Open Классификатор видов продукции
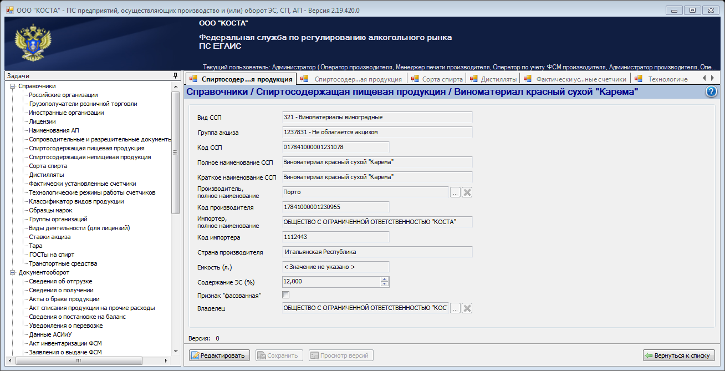The image size is (725, 371). [76, 201]
